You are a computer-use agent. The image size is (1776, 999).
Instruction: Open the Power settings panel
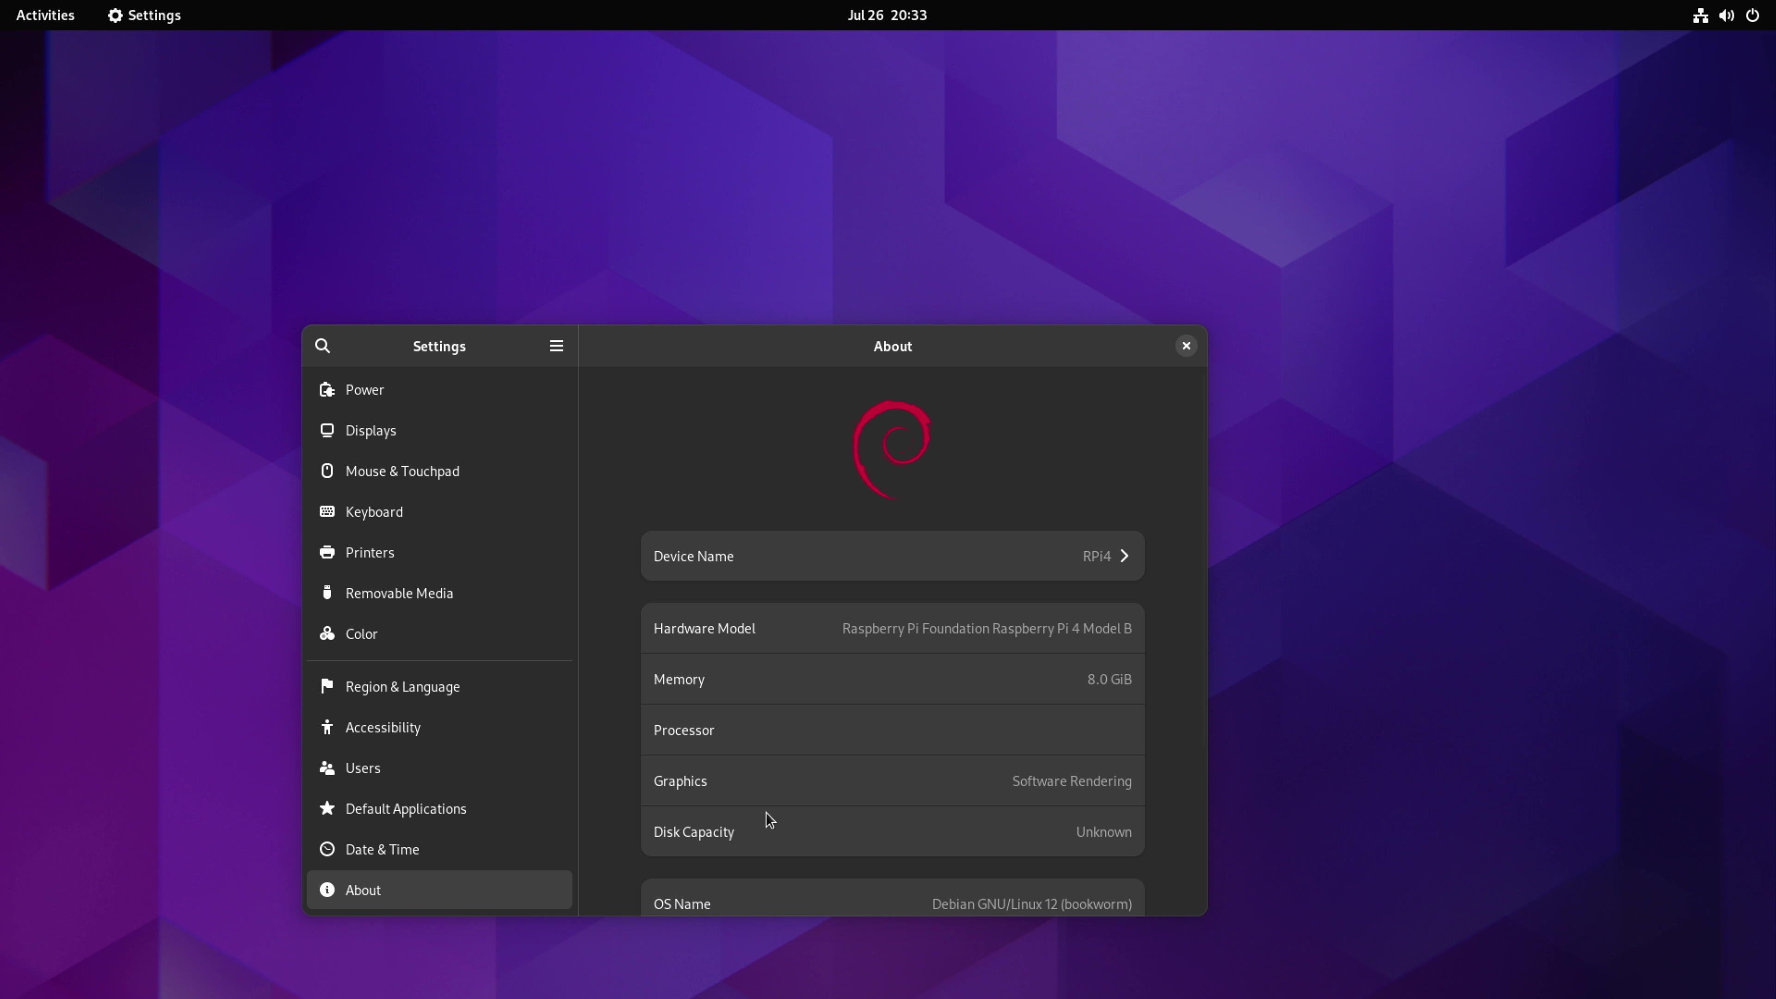coord(439,389)
